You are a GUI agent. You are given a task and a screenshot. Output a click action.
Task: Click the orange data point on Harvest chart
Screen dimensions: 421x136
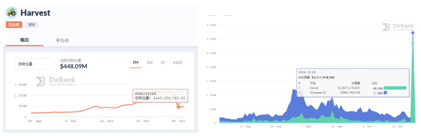pos(178,107)
